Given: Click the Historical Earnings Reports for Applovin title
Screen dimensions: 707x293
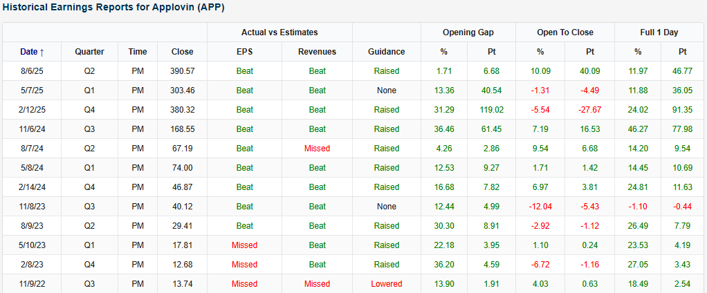Looking at the screenshot, I should coord(113,7).
